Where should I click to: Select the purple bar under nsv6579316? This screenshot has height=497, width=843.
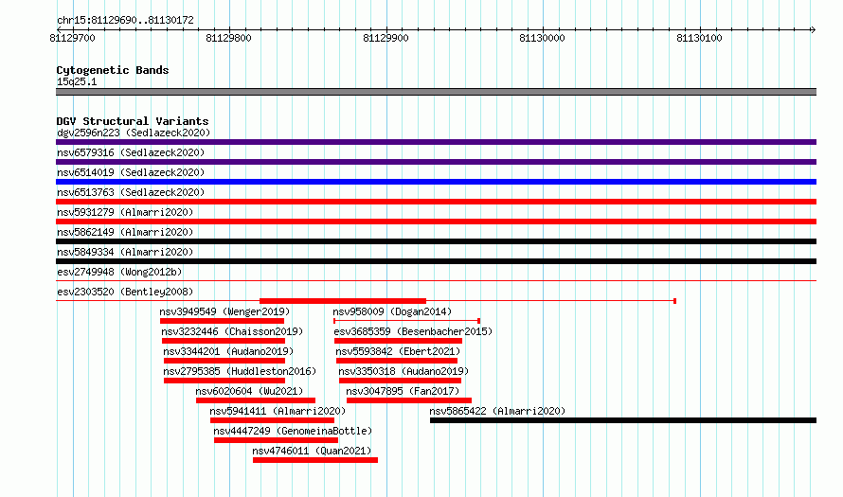click(436, 162)
